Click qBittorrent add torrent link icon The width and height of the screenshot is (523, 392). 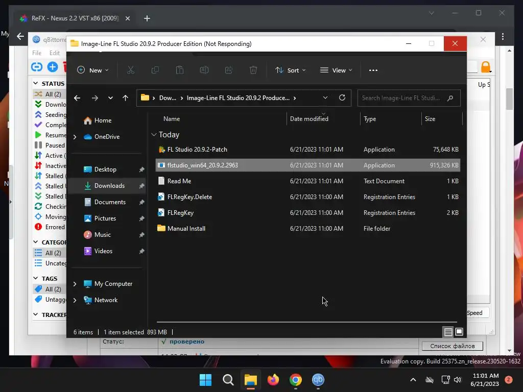point(37,67)
